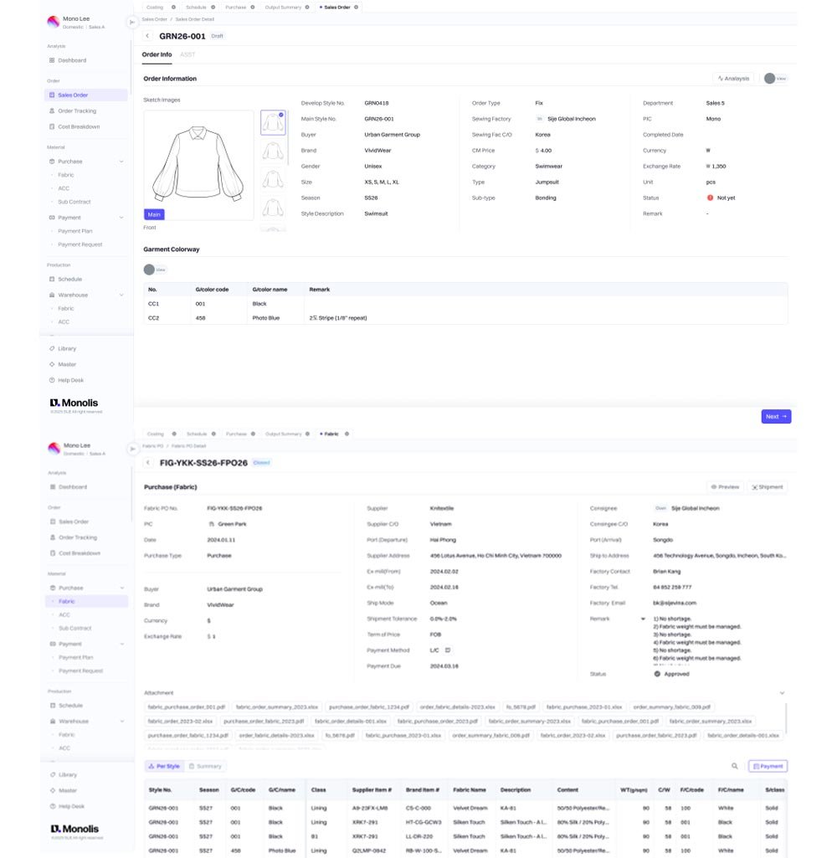Expand the Remark dropdown arrow in Purchase details
Screen dimensions: 837x858
click(643, 619)
